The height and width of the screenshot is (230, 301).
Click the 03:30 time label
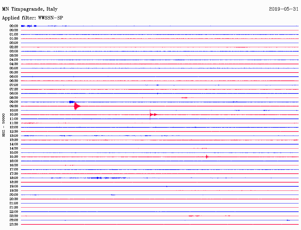click(14, 55)
